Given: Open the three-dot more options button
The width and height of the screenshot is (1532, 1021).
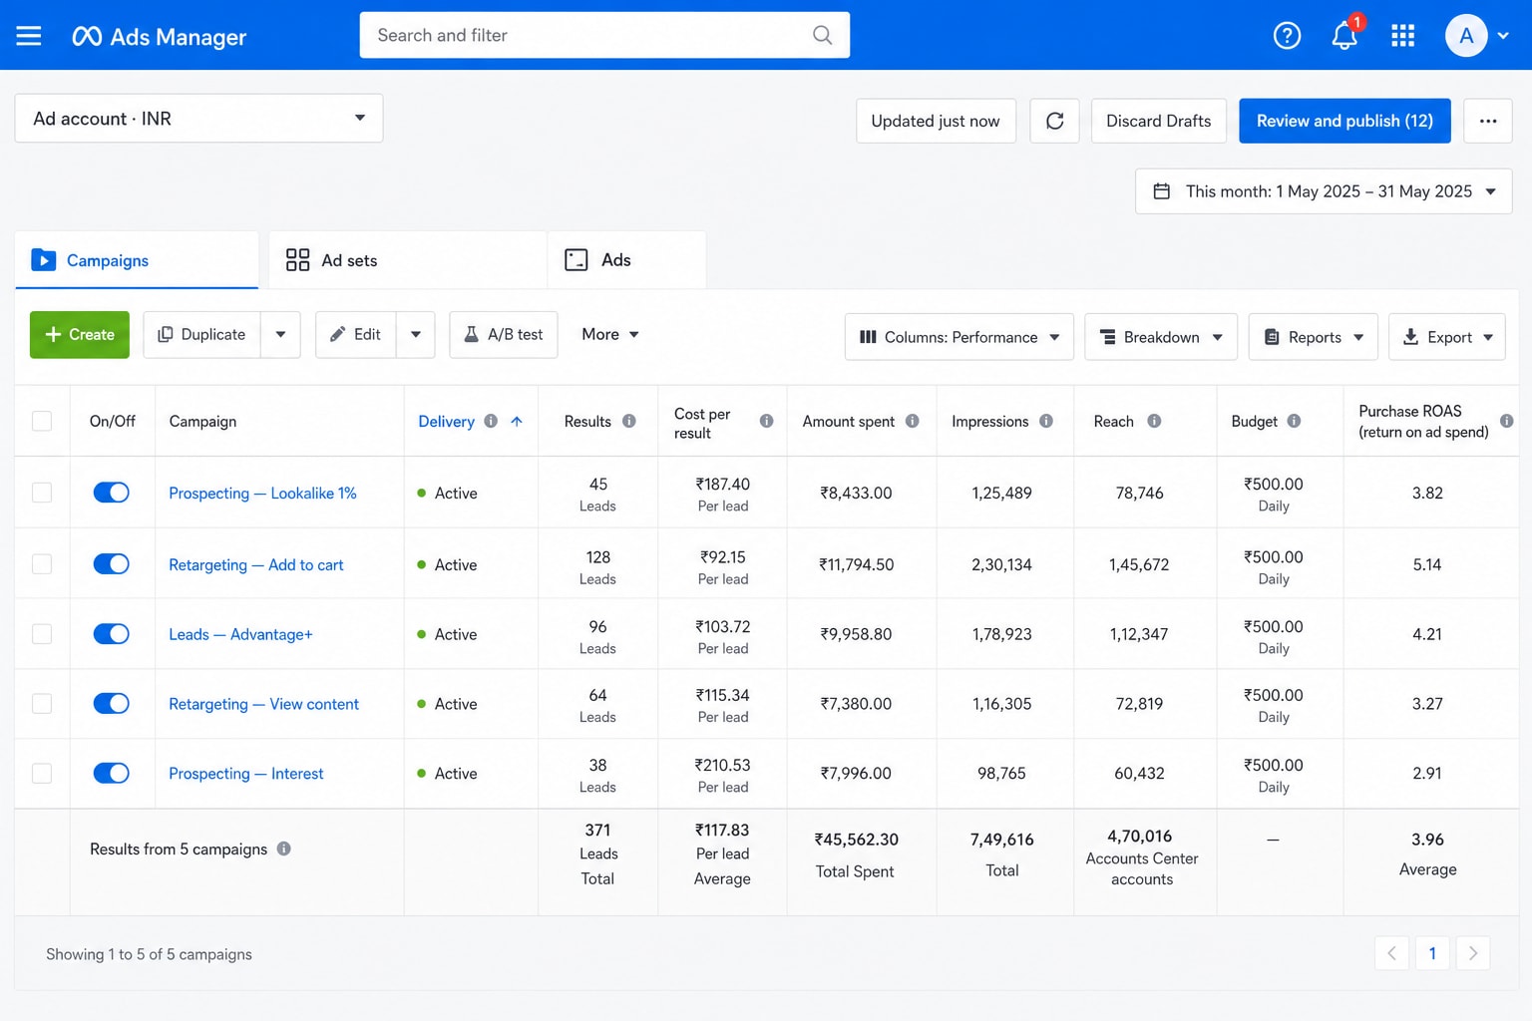Looking at the screenshot, I should (x=1488, y=121).
